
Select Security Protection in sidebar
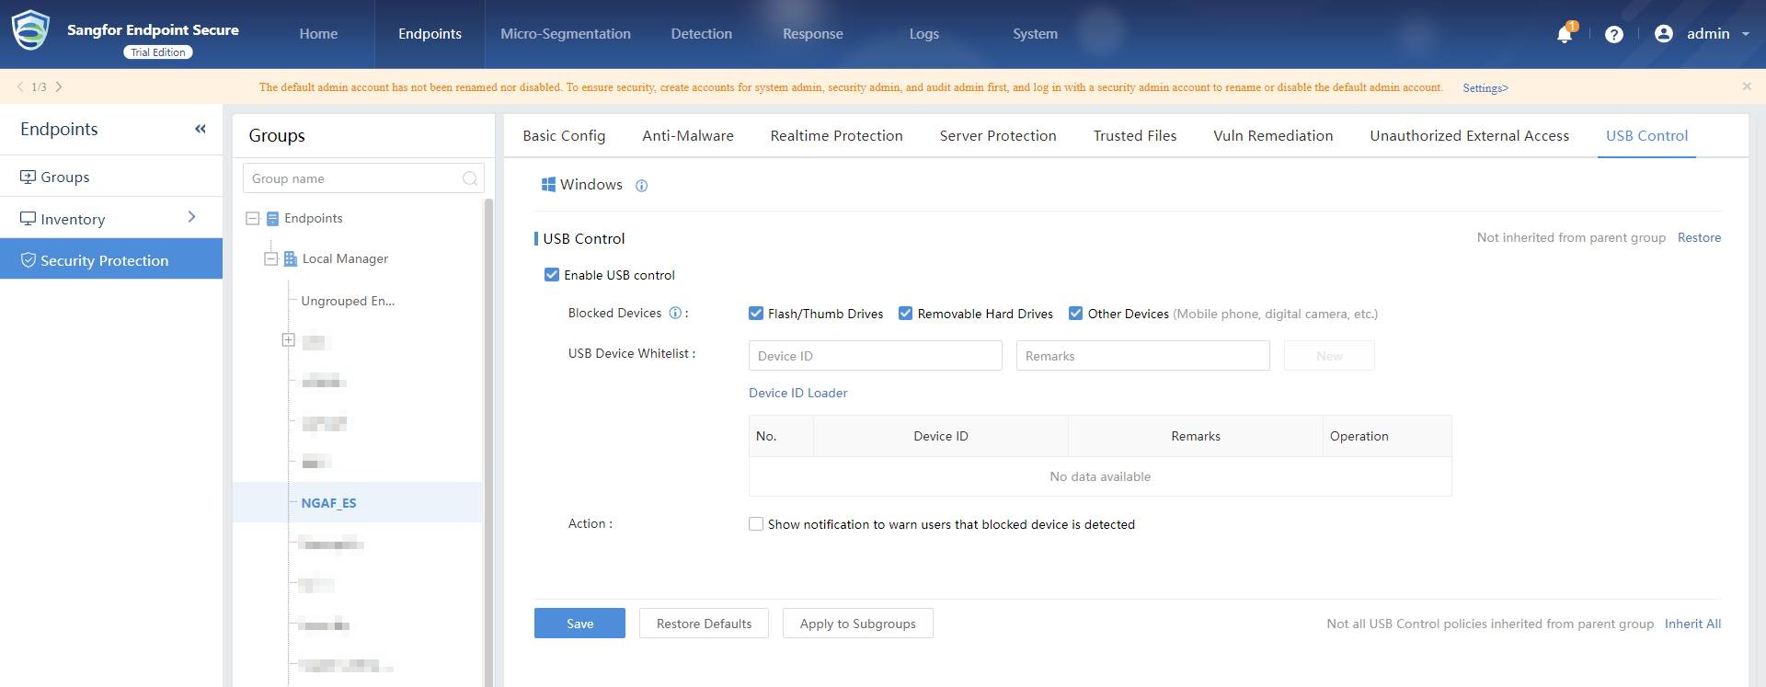coord(110,260)
